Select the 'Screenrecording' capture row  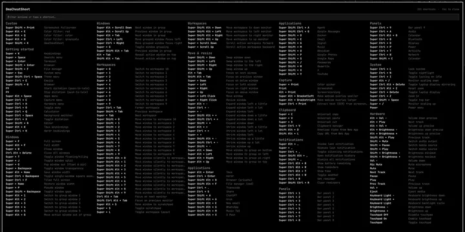[323, 92]
